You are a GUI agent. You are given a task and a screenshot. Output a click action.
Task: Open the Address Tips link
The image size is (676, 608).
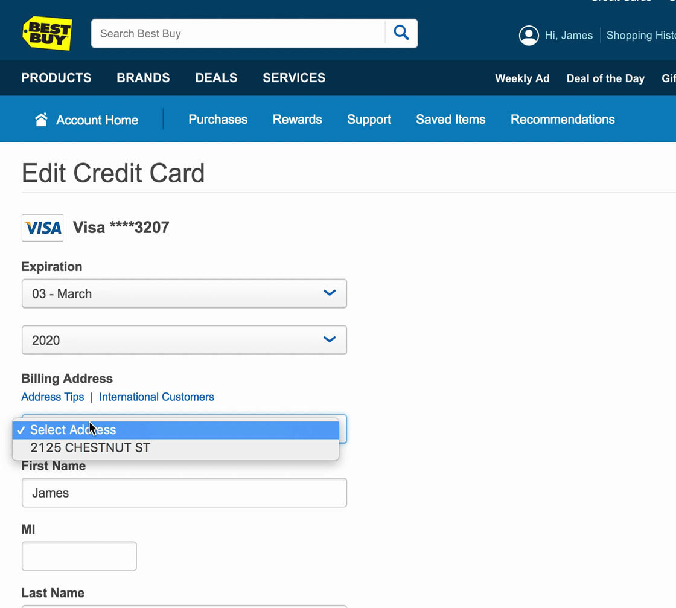(x=53, y=397)
